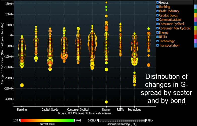Click the REITs x-axis label
The width and height of the screenshot is (197, 126).
tap(120, 110)
